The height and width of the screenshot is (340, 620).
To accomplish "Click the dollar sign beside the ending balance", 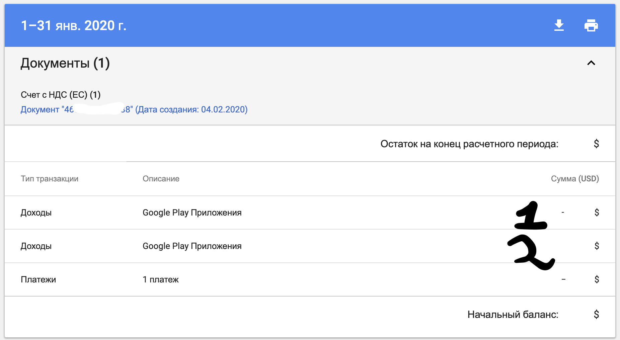I will 597,144.
